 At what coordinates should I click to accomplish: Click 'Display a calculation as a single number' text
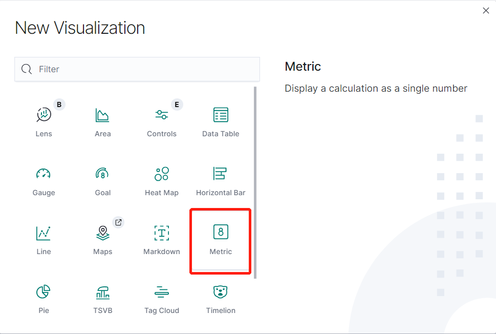tap(376, 88)
